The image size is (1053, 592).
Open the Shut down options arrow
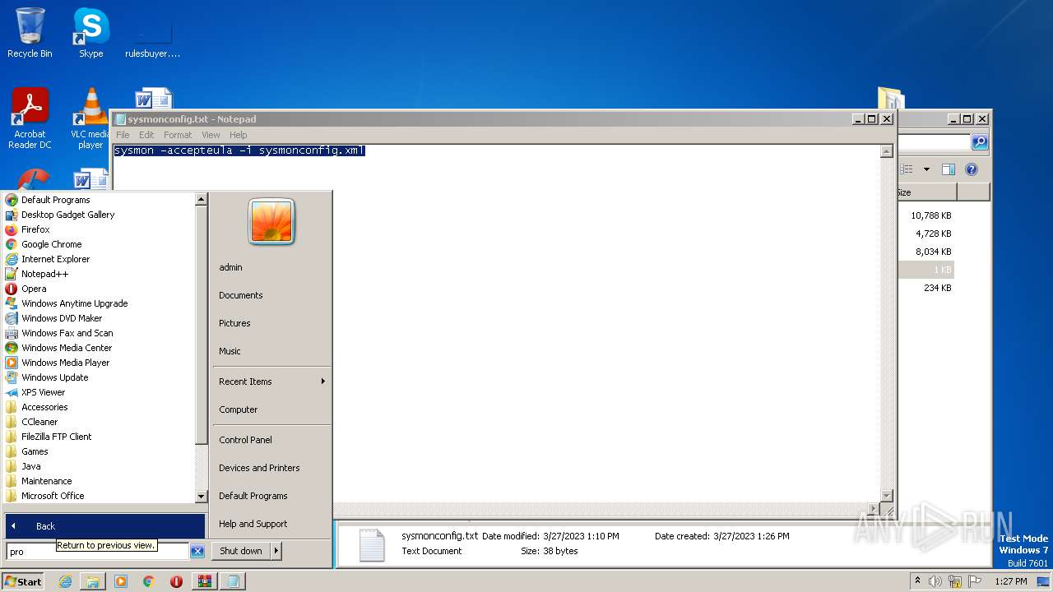[x=276, y=551]
